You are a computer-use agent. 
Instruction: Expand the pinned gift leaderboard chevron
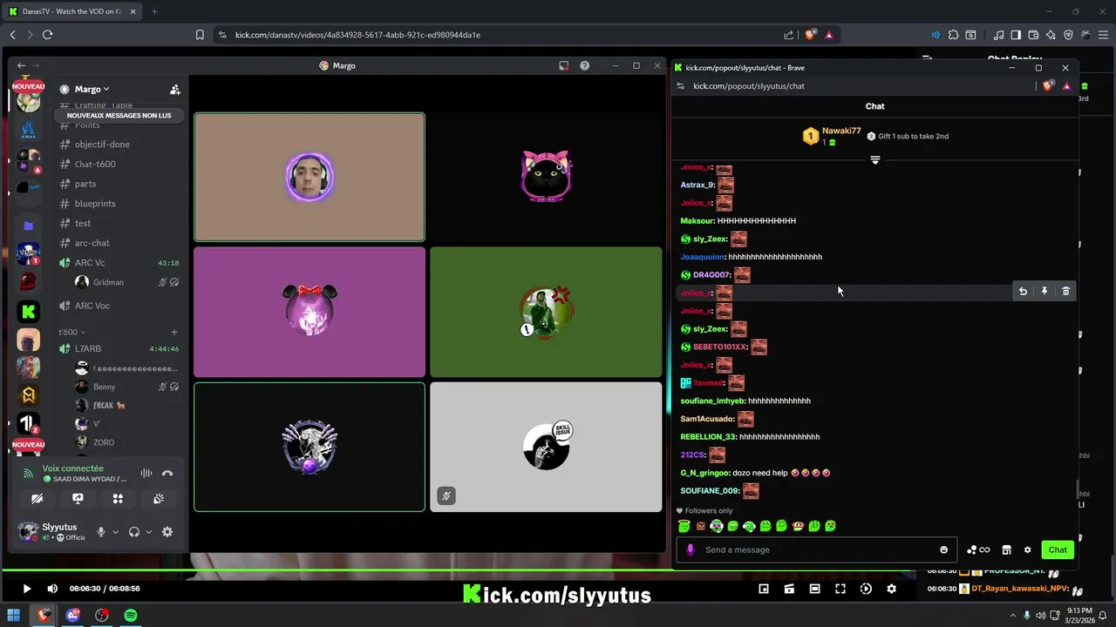click(x=875, y=159)
